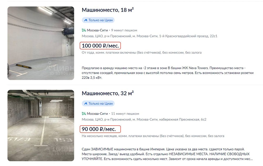Click ЦАО in the 18 м² listing address

(98, 36)
